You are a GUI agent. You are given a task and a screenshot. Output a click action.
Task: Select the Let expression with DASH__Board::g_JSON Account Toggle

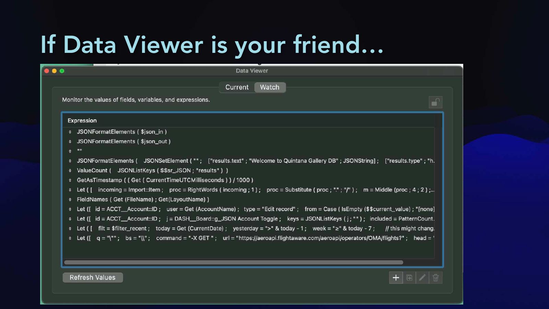click(x=256, y=219)
